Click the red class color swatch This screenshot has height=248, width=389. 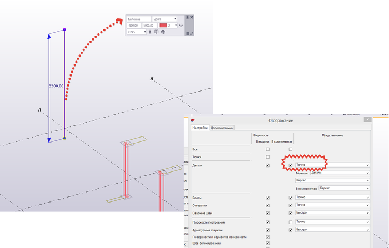point(163,26)
